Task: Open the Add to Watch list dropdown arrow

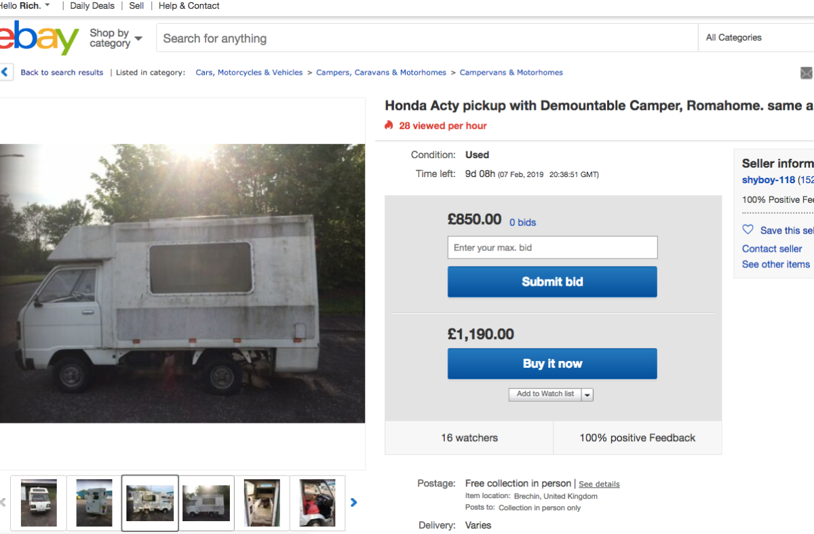Action: (587, 394)
